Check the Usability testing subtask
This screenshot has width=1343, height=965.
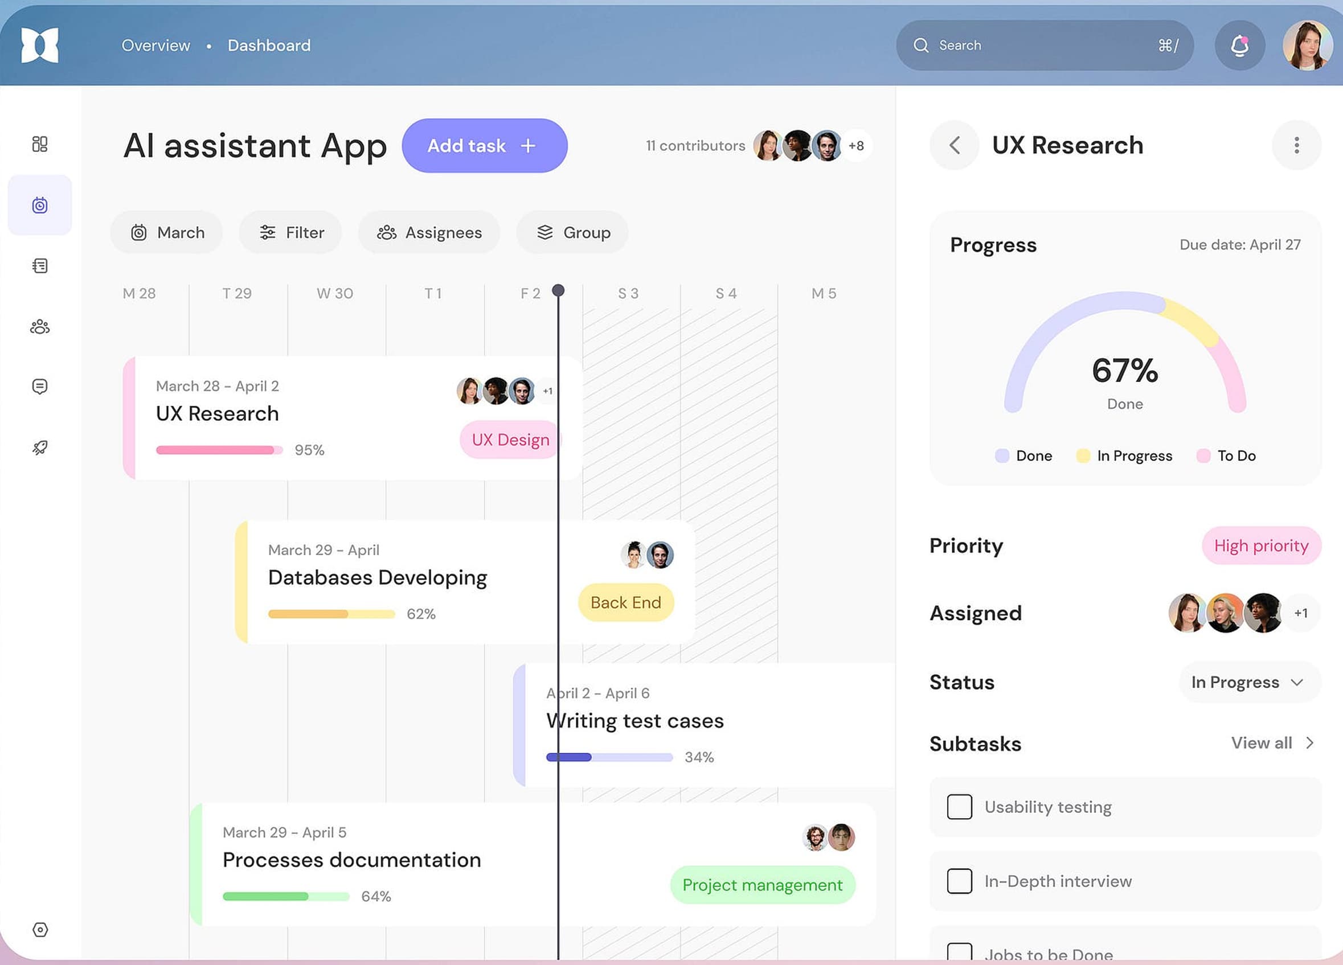pos(959,806)
